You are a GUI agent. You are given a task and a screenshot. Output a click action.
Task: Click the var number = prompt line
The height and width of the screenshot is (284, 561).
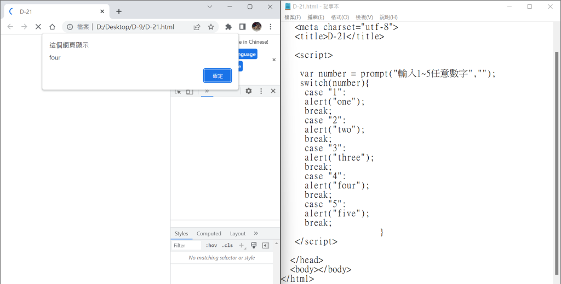[398, 74]
